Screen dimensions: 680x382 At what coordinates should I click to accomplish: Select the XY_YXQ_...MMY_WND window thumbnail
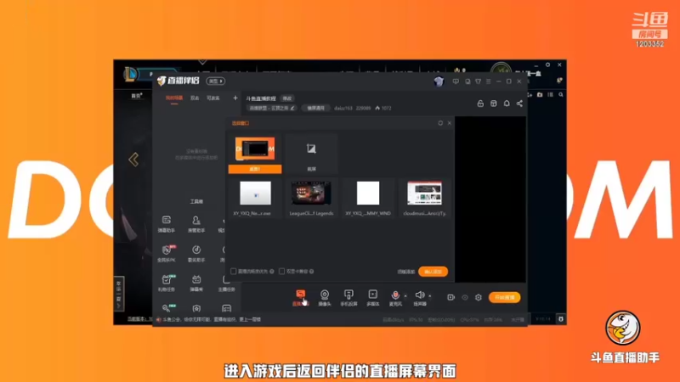(368, 198)
